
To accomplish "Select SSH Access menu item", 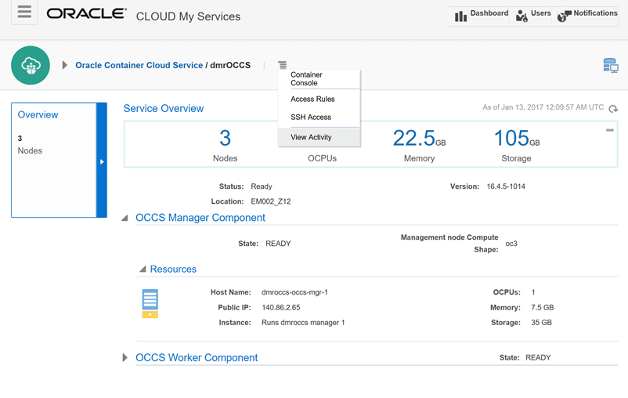I will coord(311,118).
